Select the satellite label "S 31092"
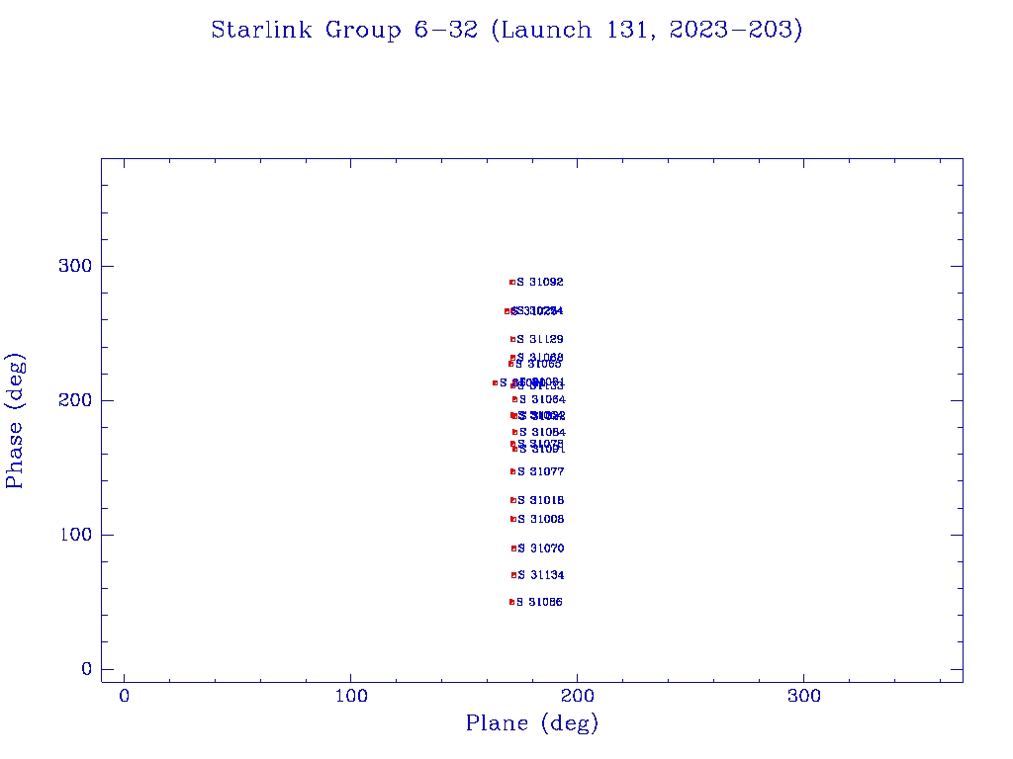The height and width of the screenshot is (759, 1013). (540, 282)
